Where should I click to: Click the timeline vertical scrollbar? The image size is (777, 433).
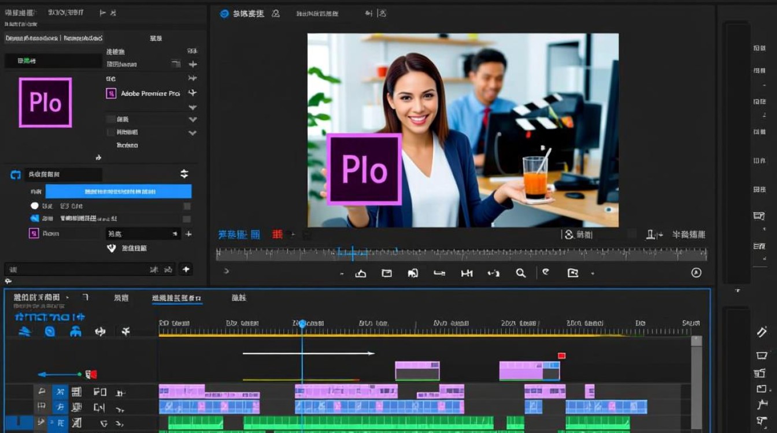pyautogui.click(x=697, y=383)
